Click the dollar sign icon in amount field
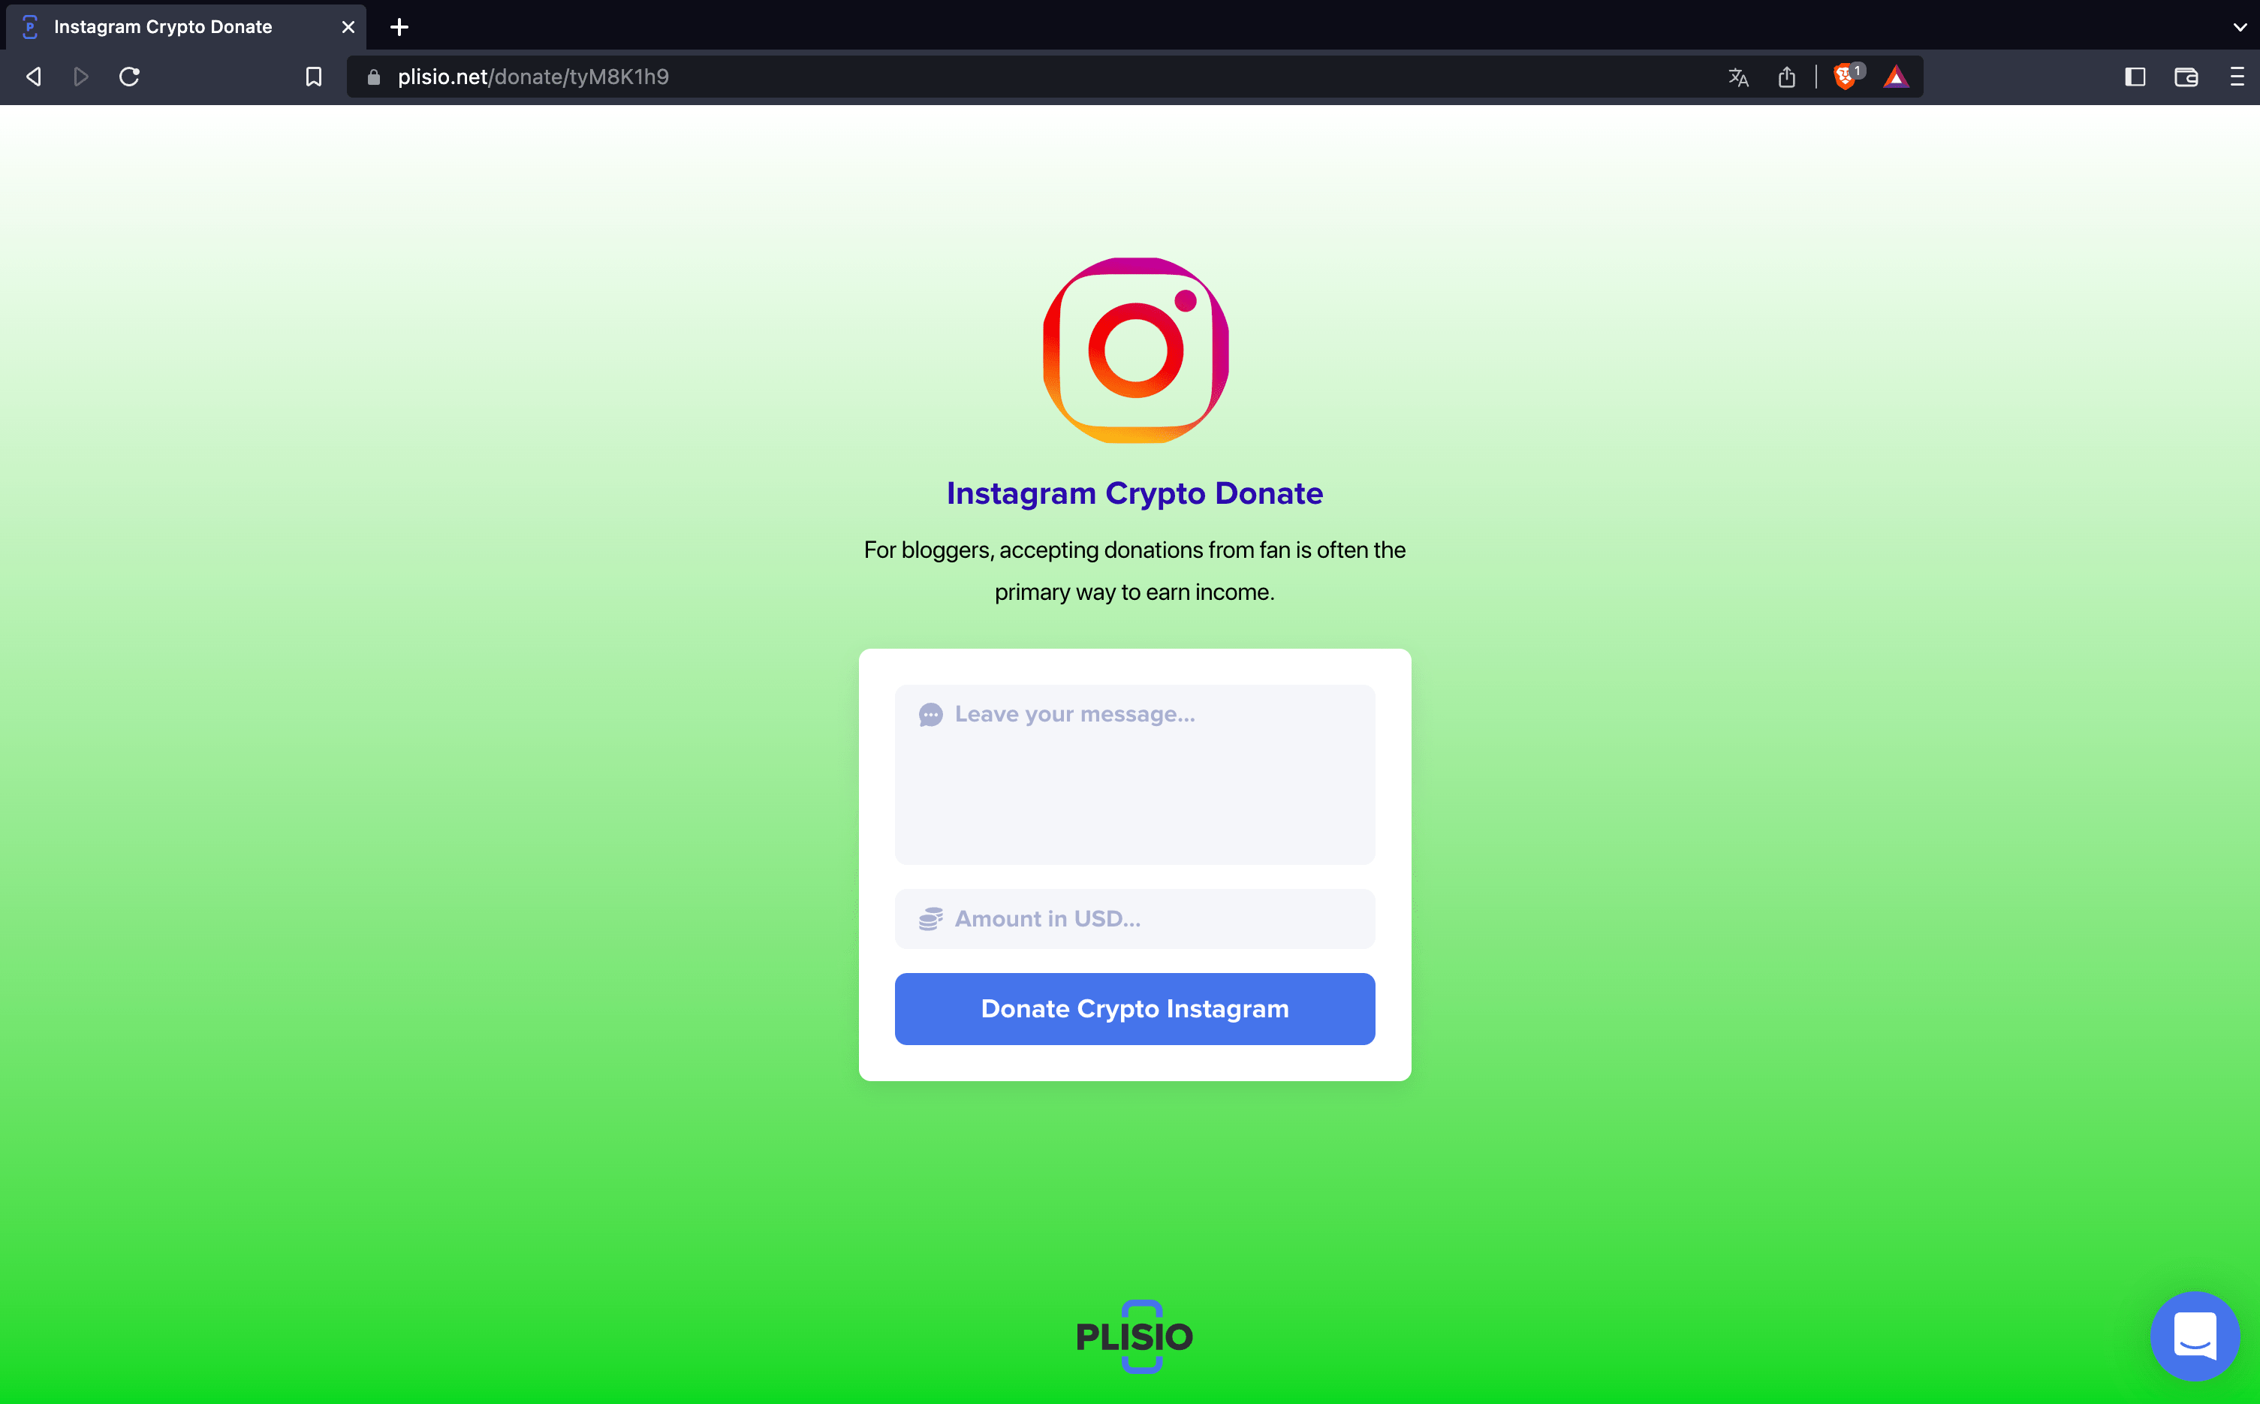The height and width of the screenshot is (1404, 2260). pyautogui.click(x=930, y=919)
